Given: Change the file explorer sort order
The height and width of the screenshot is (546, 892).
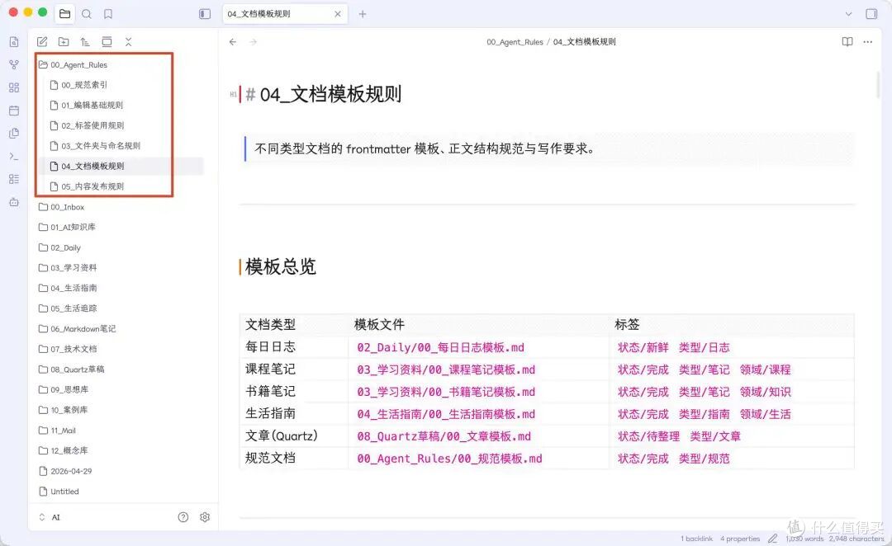Looking at the screenshot, I should 85,41.
